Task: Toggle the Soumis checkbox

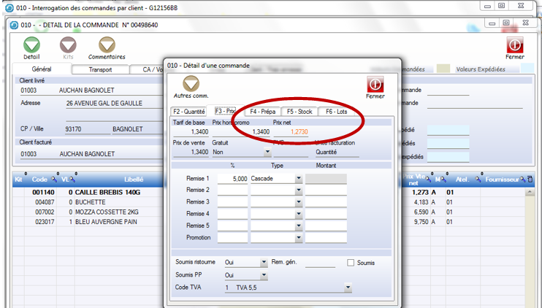Action: click(x=351, y=263)
